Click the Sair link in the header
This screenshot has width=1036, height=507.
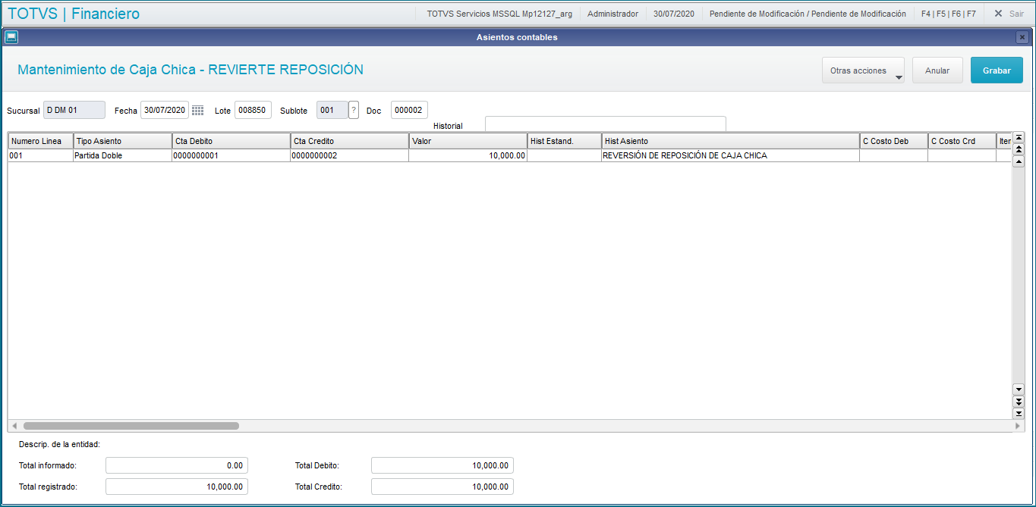(x=1016, y=14)
